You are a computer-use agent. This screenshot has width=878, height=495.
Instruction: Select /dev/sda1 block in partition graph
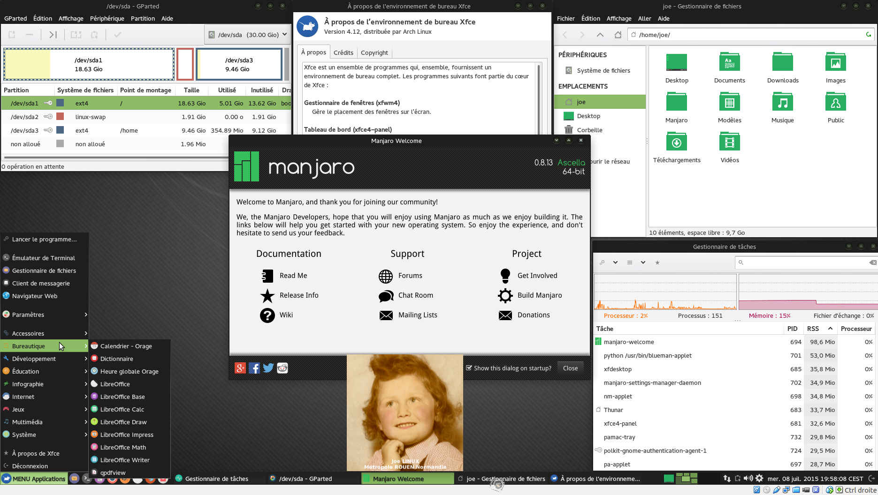[x=89, y=64]
